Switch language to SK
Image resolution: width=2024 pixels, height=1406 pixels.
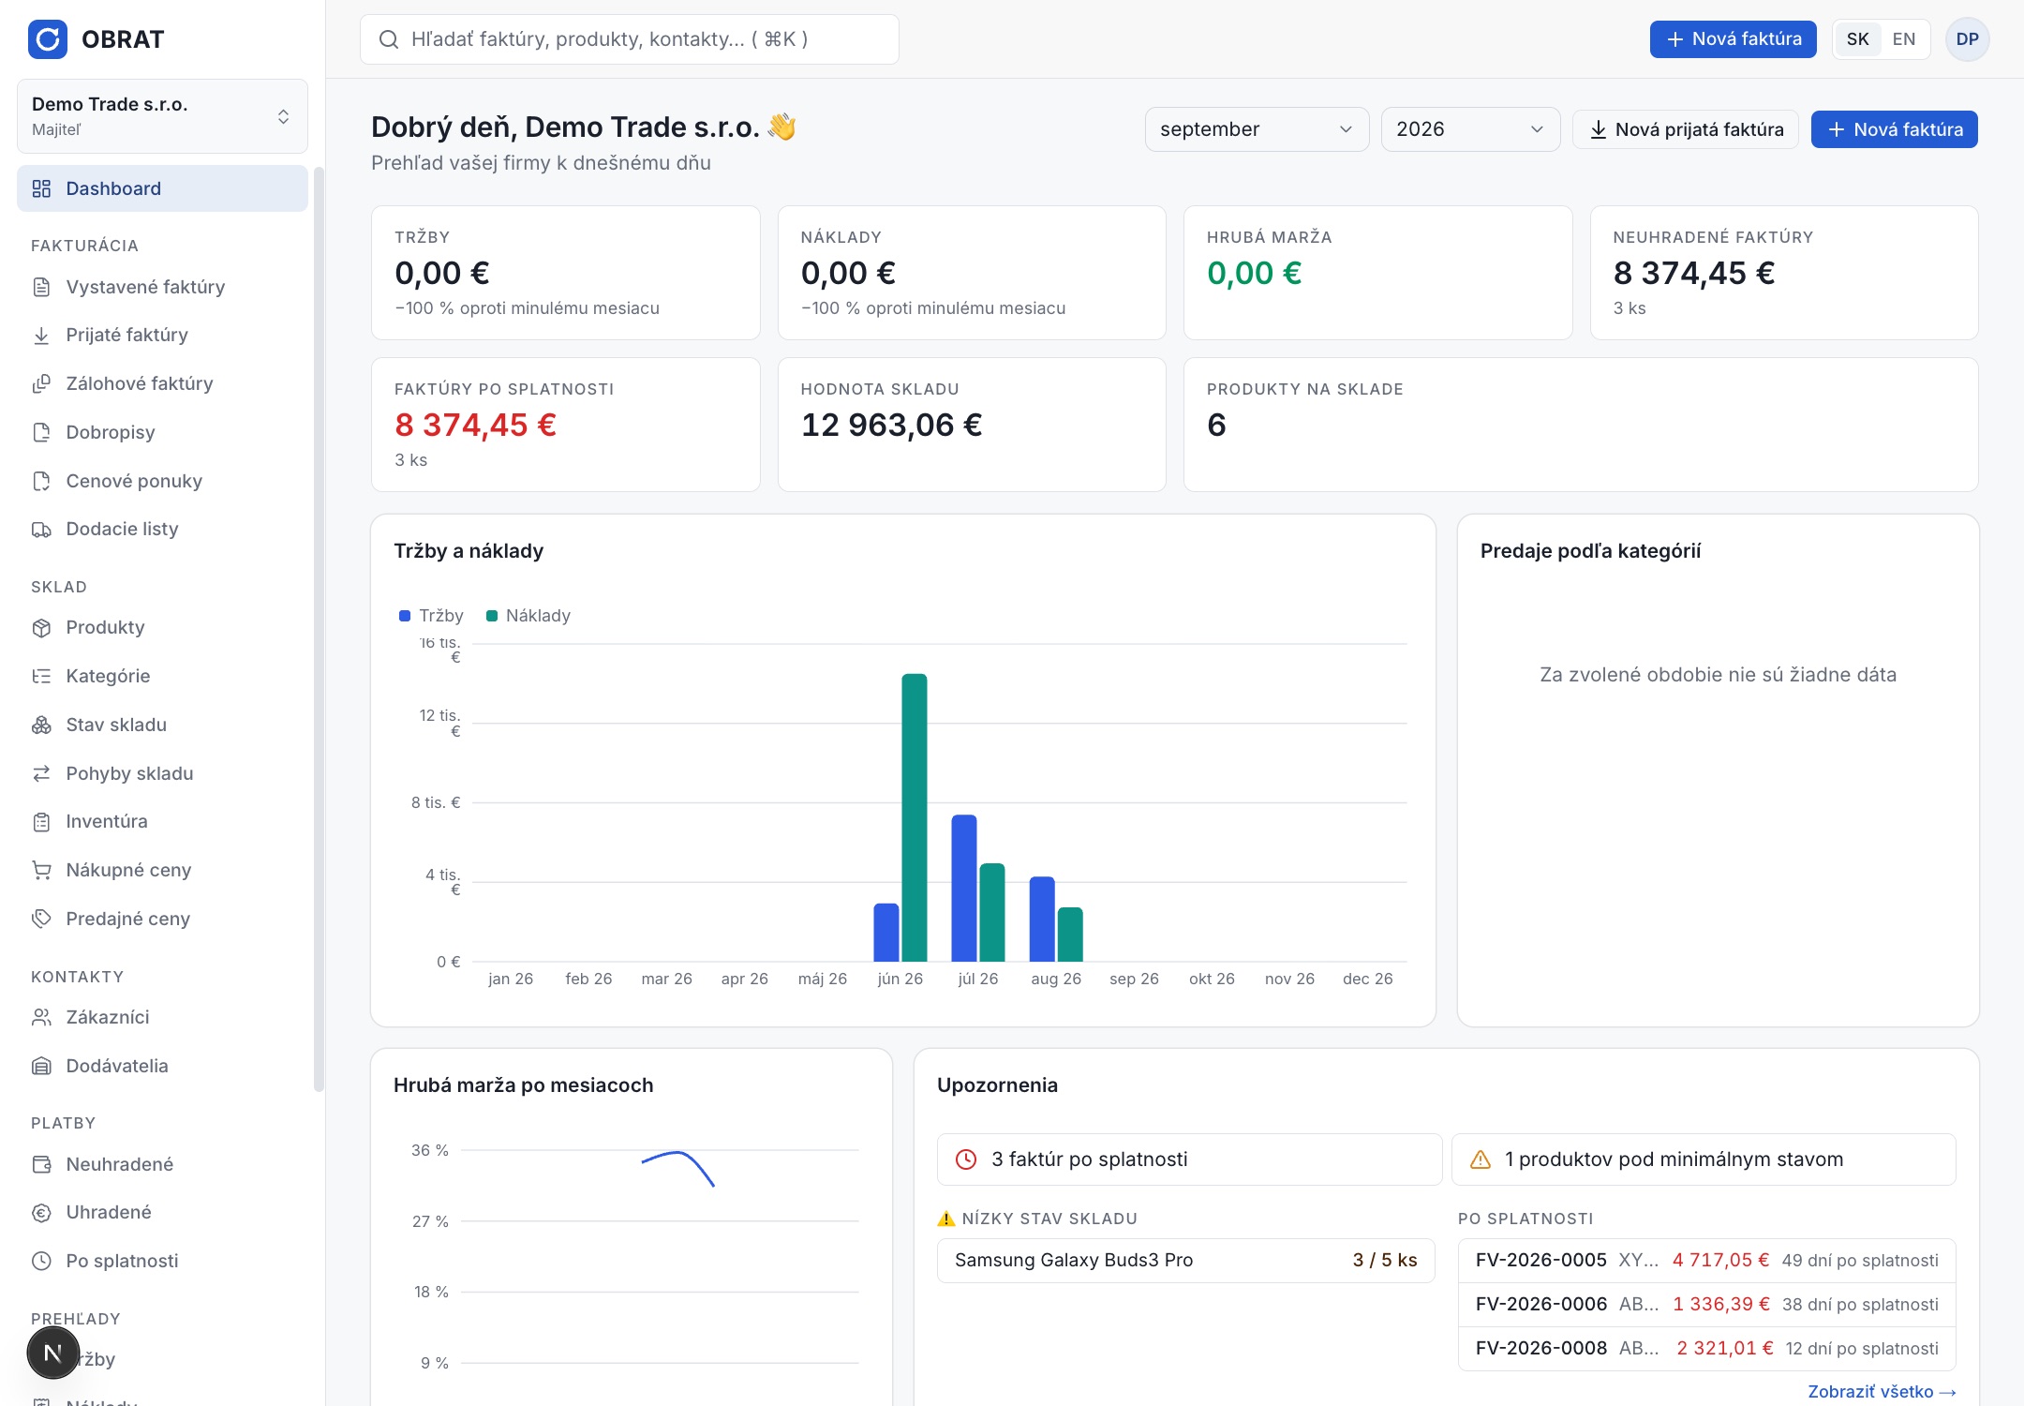1857,39
